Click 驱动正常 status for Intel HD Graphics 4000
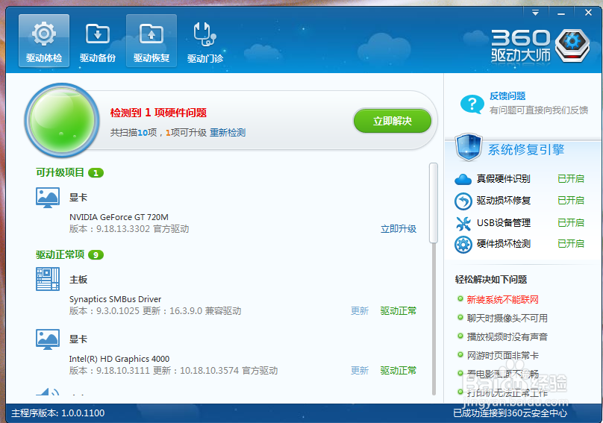603x423 pixels. (399, 370)
